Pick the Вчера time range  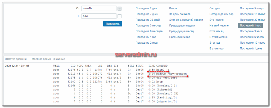pyautogui.click(x=173, y=8)
